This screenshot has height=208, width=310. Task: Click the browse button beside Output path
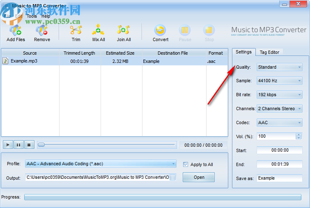tap(173, 177)
